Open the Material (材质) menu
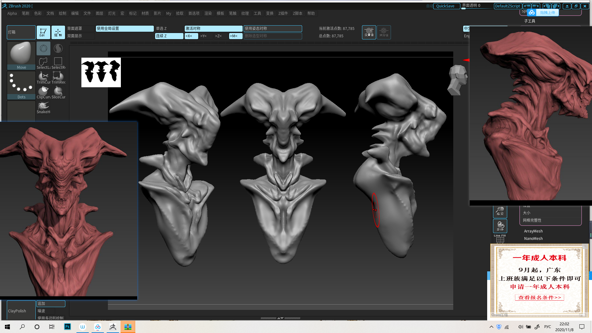 click(x=145, y=13)
